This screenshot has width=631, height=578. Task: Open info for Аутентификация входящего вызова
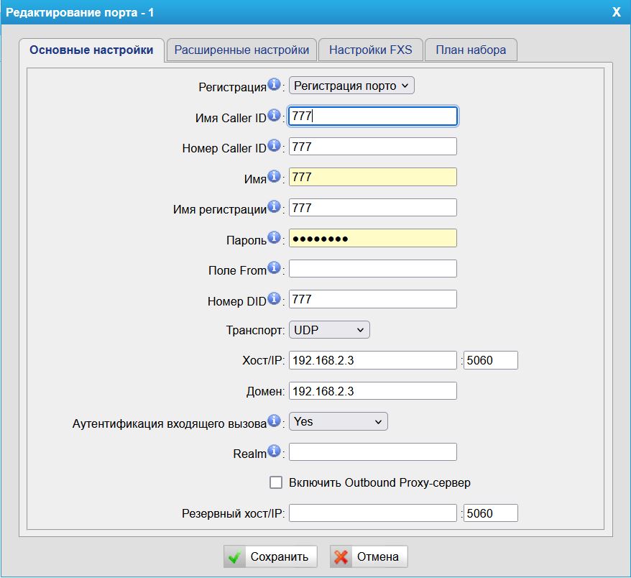[274, 421]
